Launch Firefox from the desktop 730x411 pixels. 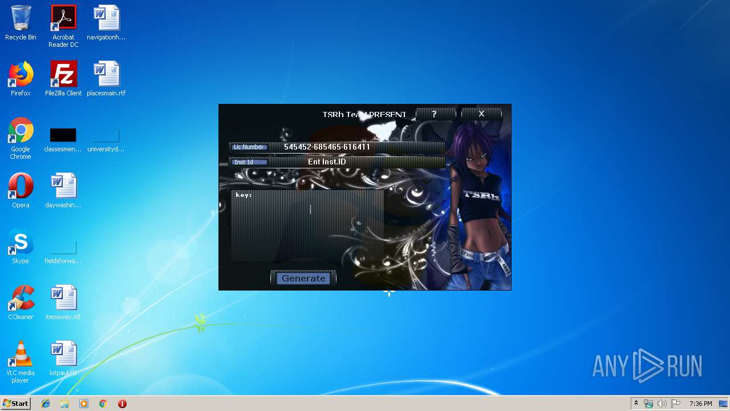pyautogui.click(x=21, y=79)
